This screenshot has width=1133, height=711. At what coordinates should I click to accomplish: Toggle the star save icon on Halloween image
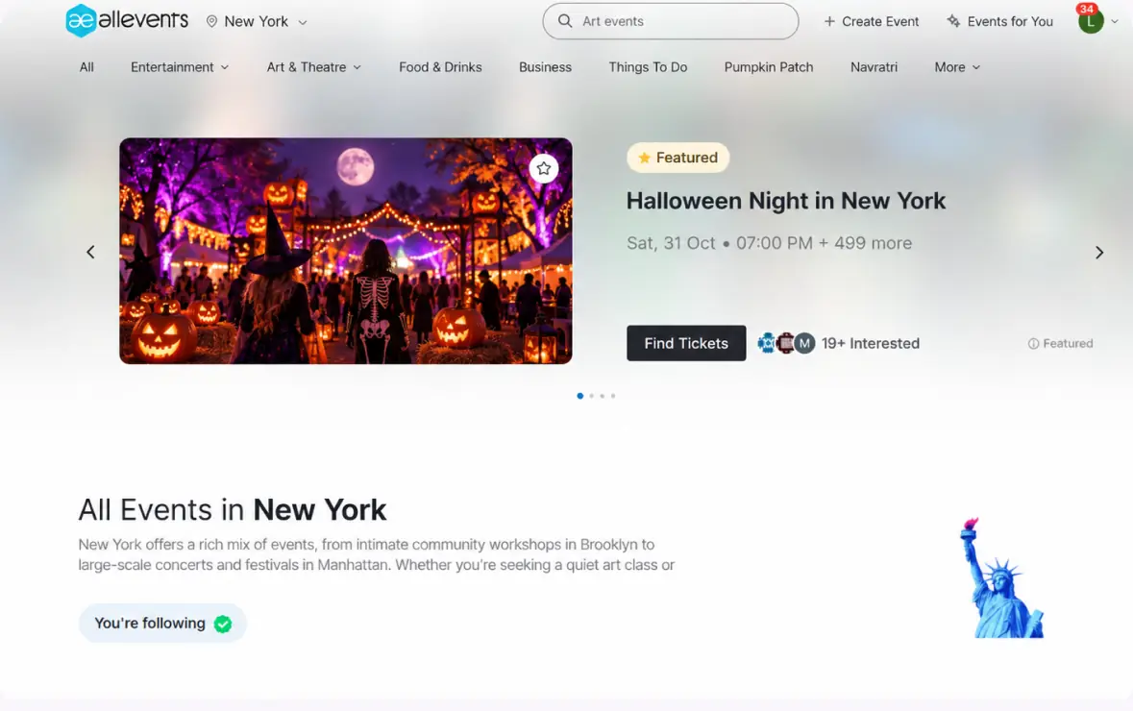coord(543,168)
